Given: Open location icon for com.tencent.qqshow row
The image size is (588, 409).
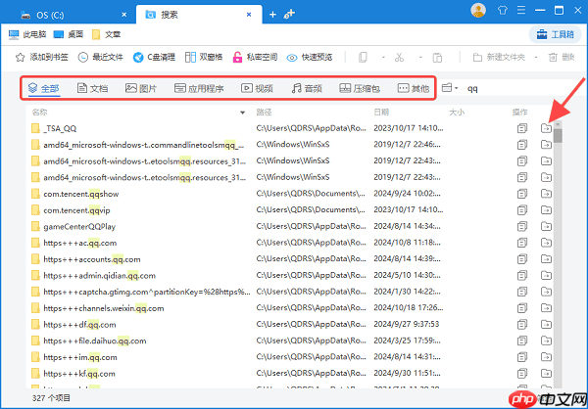Looking at the screenshot, I should (547, 194).
